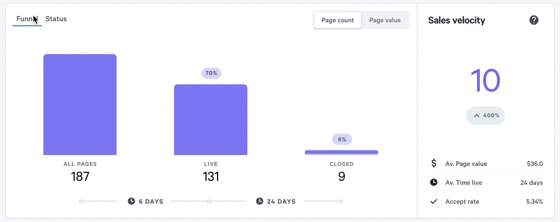Click the timeline dot under All Pages
This screenshot has width=560, height=222.
coord(81,201)
